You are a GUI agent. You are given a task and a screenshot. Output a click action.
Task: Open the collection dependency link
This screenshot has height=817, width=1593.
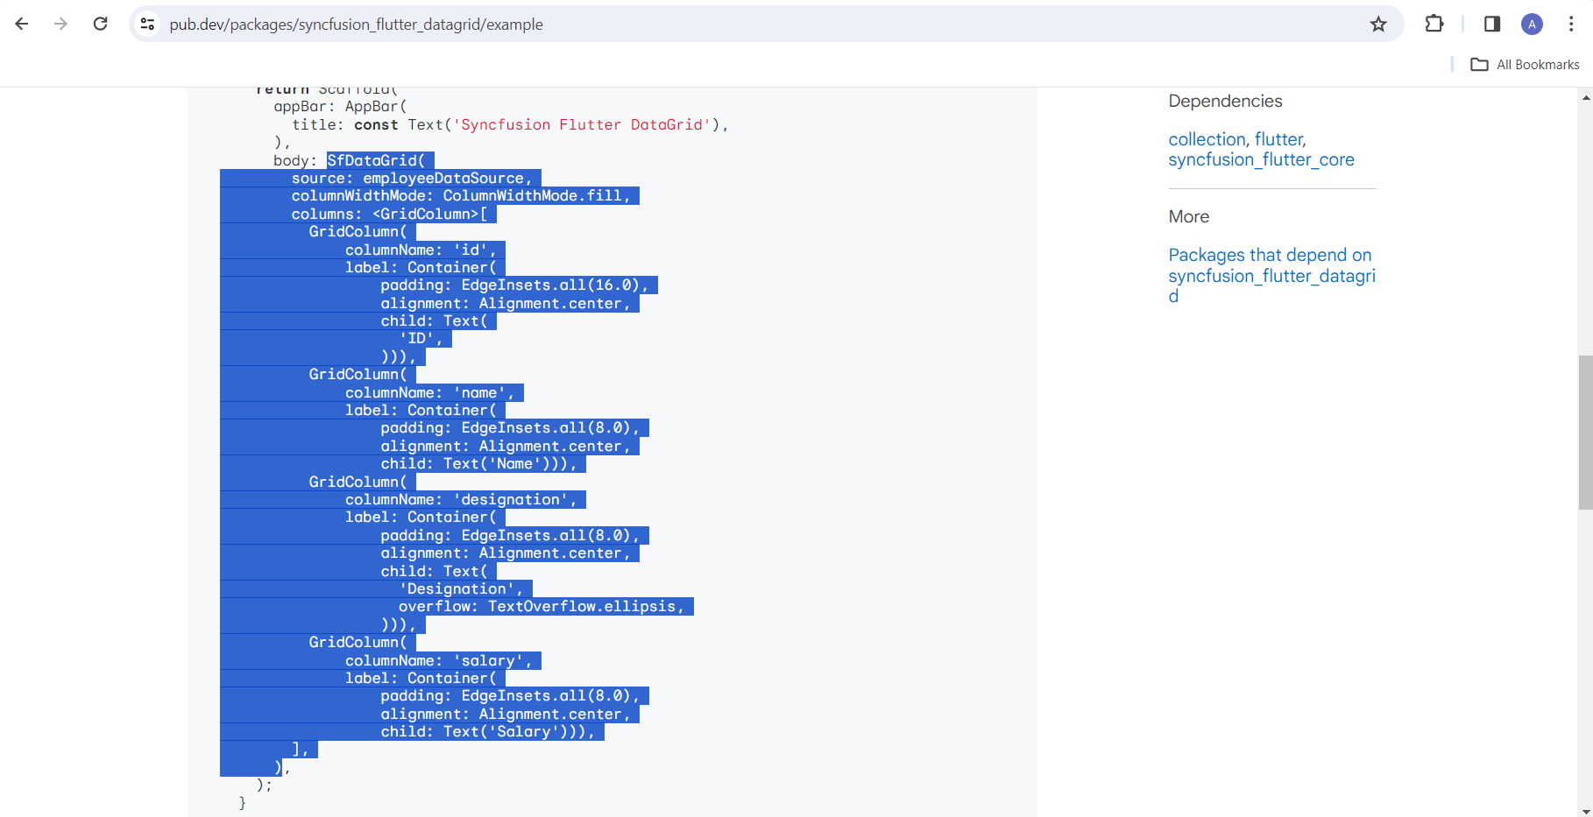point(1207,139)
